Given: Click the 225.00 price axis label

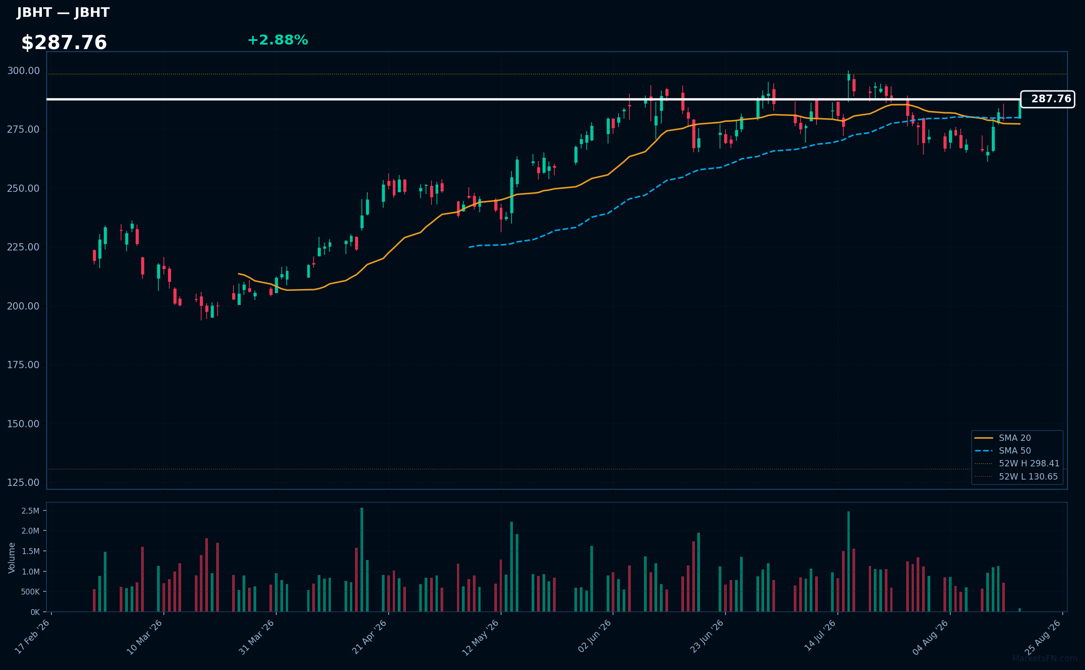Looking at the screenshot, I should tap(23, 247).
